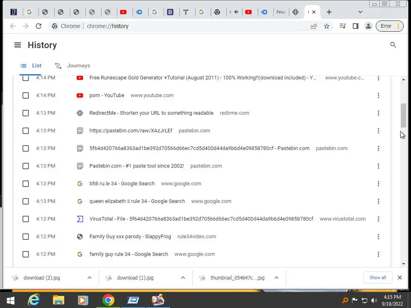Open the tab search dropdown chevron
This screenshot has width=411, height=308.
[x=360, y=12]
